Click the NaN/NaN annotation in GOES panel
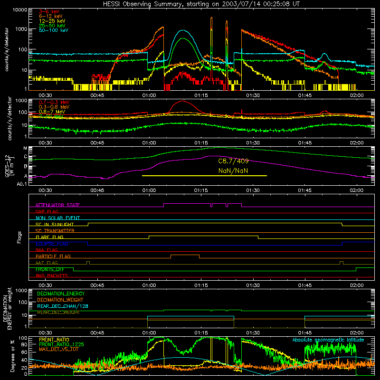Screen dimensions: 380x380 coord(233,171)
